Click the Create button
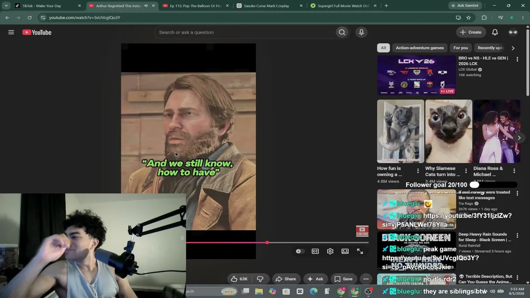530x298 pixels. coord(470,32)
